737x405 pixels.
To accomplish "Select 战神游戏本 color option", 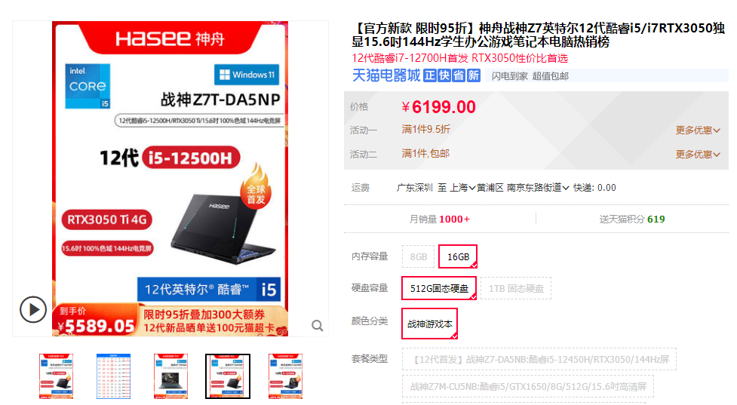I will point(430,324).
